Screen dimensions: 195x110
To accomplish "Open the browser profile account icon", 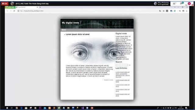I will [x=183, y=11].
